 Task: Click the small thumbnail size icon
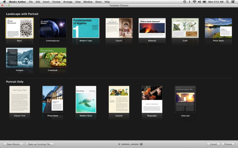(119, 144)
